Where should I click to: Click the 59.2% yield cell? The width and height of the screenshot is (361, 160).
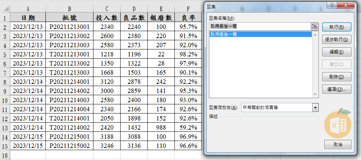coord(188,127)
